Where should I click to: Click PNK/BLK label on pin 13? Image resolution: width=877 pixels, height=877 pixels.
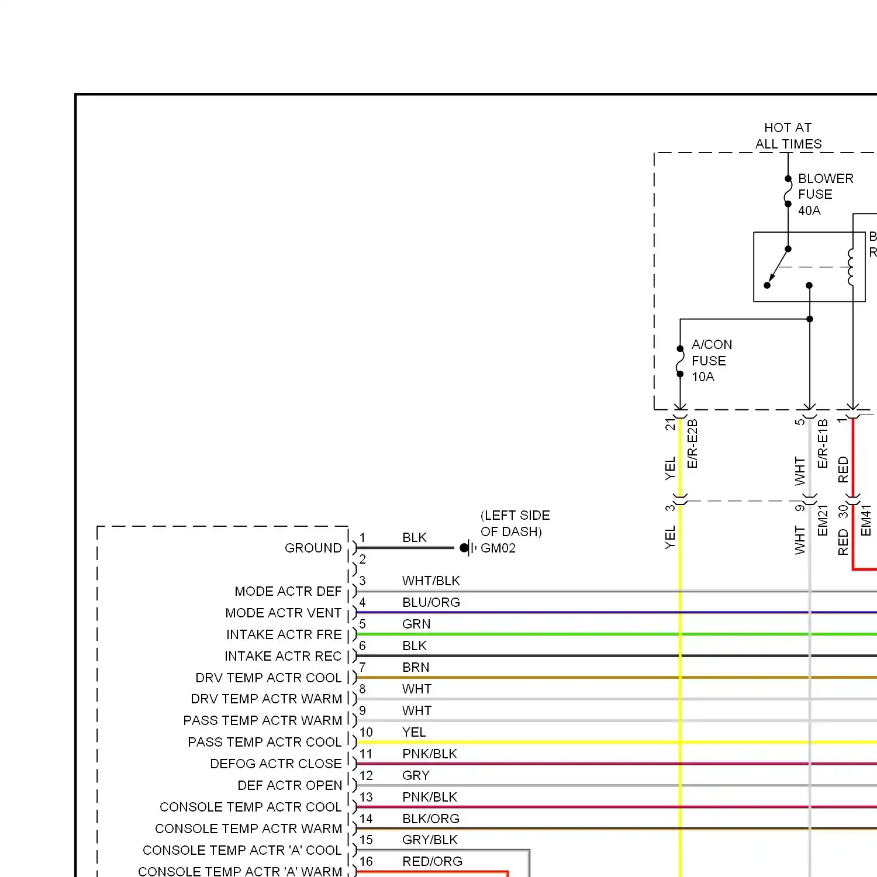click(429, 797)
